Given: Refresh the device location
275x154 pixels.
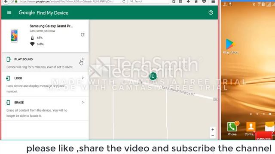Looking at the screenshot, I should (x=82, y=35).
